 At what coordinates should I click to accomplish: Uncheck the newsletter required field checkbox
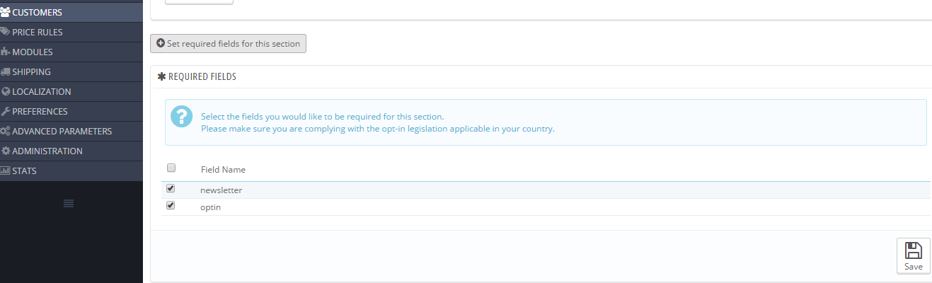coord(171,189)
